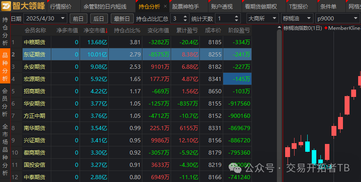Sort by 净多市值 column header
The width and height of the screenshot is (361, 182).
(x=67, y=30)
